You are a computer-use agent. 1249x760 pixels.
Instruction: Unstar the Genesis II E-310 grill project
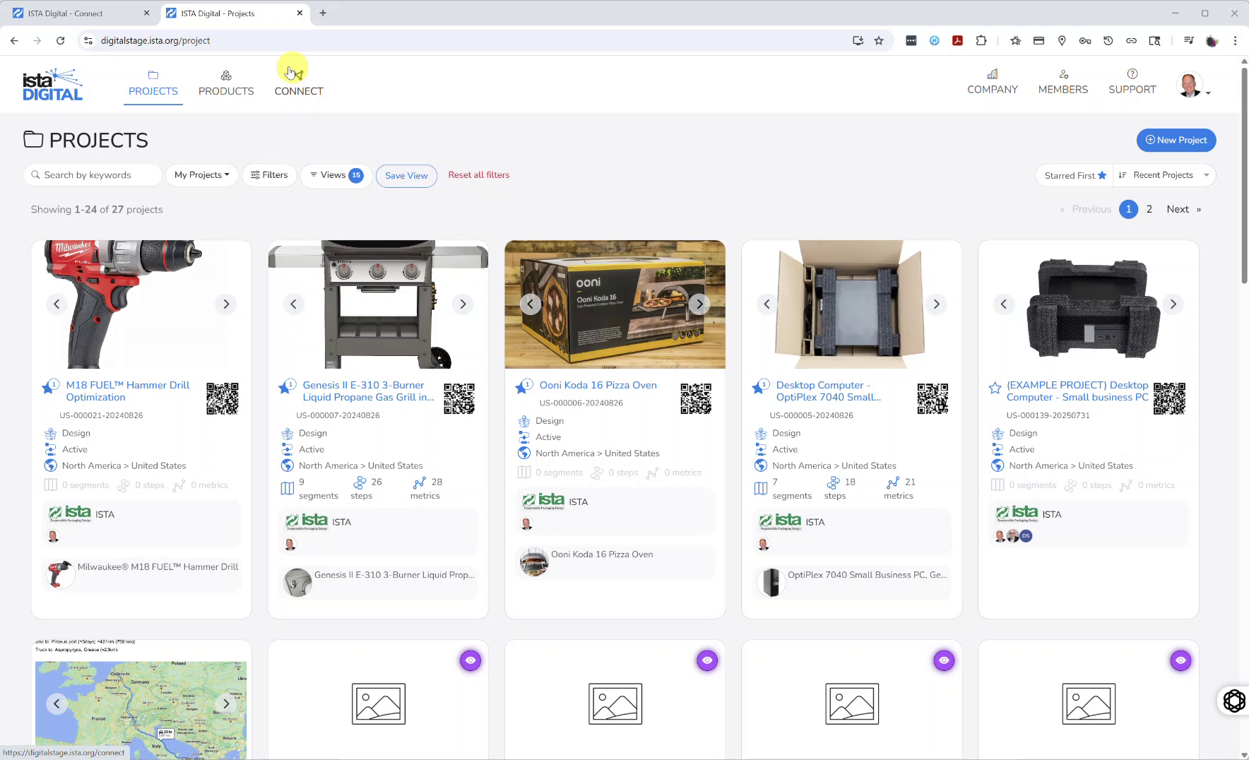coord(285,386)
